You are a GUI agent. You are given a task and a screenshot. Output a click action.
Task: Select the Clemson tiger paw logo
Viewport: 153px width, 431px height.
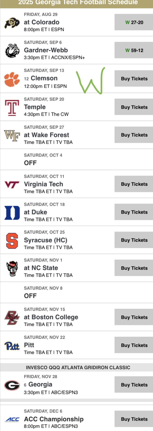[x=12, y=79]
